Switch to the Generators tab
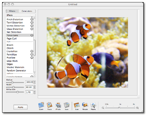Viewport: 146px width, 115px height. 27,11
